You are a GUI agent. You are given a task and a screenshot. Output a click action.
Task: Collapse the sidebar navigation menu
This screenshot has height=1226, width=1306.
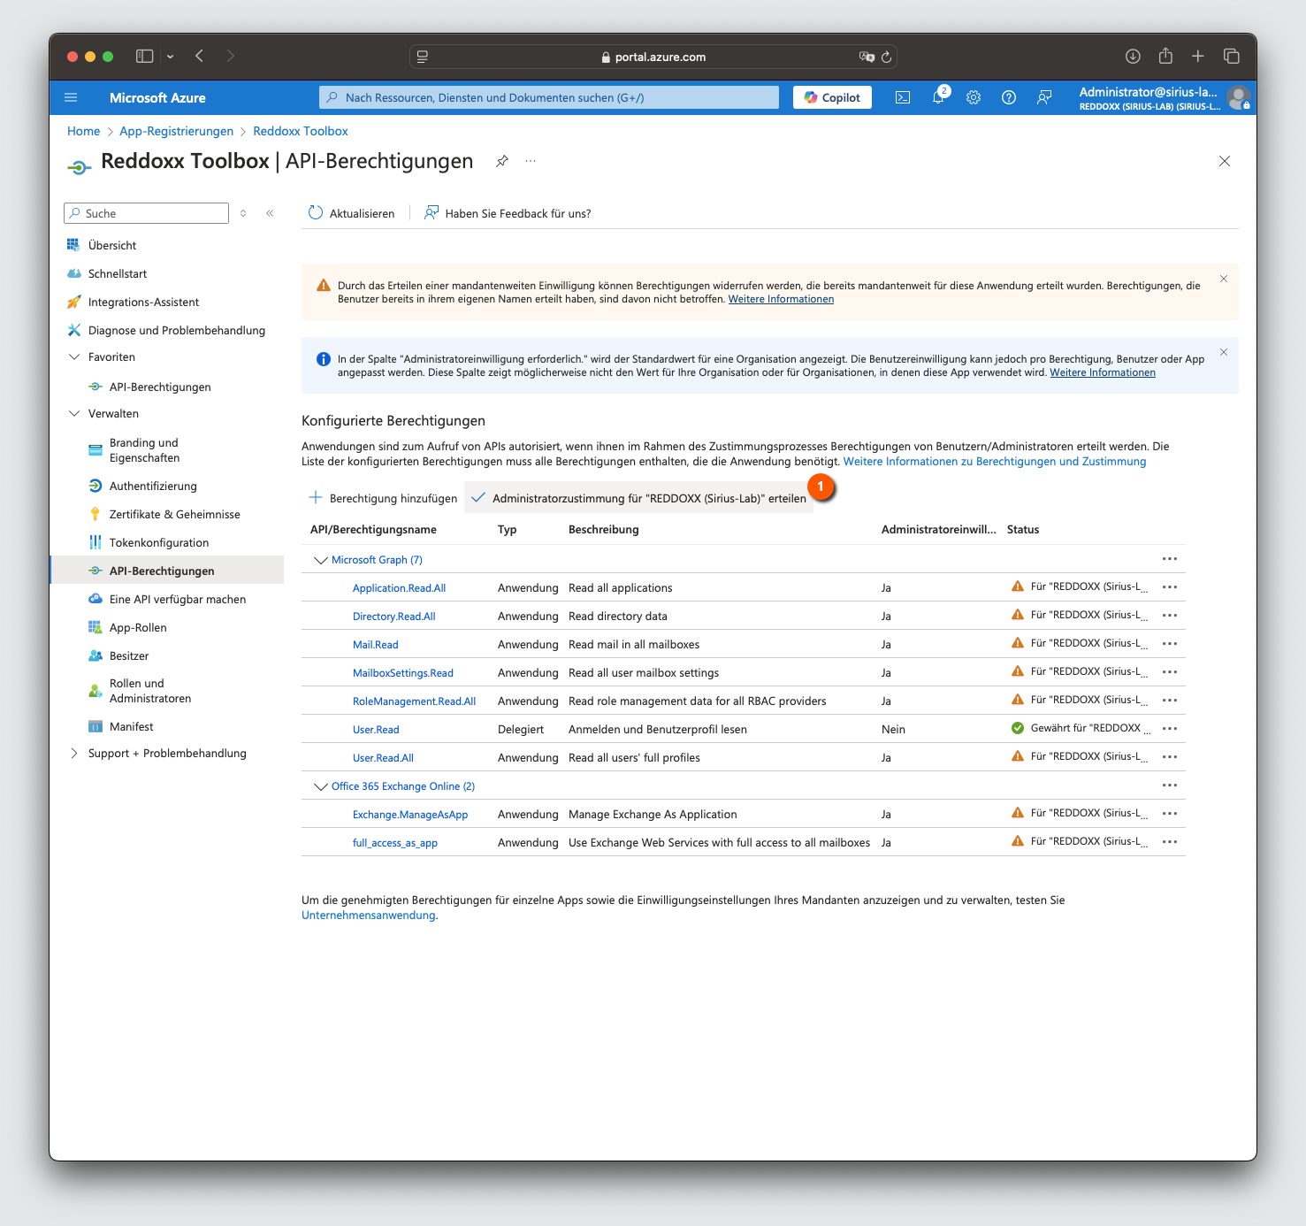pyautogui.click(x=270, y=213)
